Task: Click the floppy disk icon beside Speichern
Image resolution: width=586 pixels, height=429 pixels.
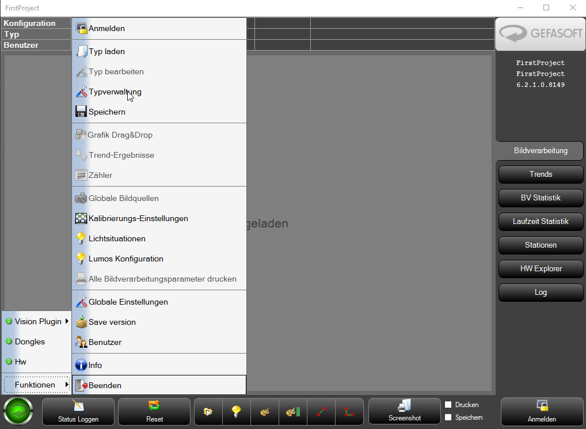Action: pos(81,112)
